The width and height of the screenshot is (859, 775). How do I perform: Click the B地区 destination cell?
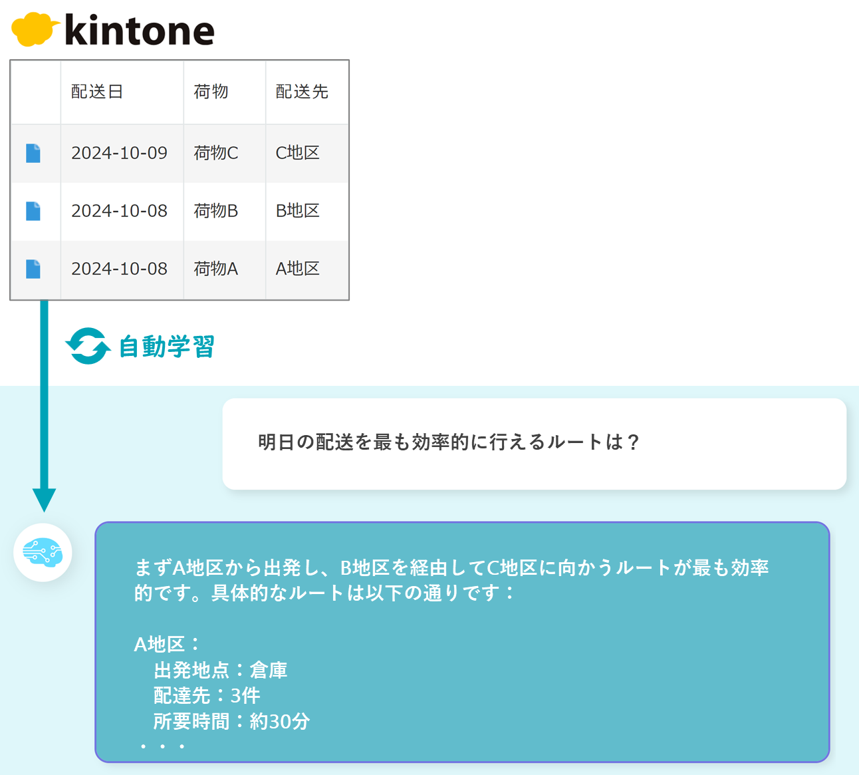tap(298, 211)
